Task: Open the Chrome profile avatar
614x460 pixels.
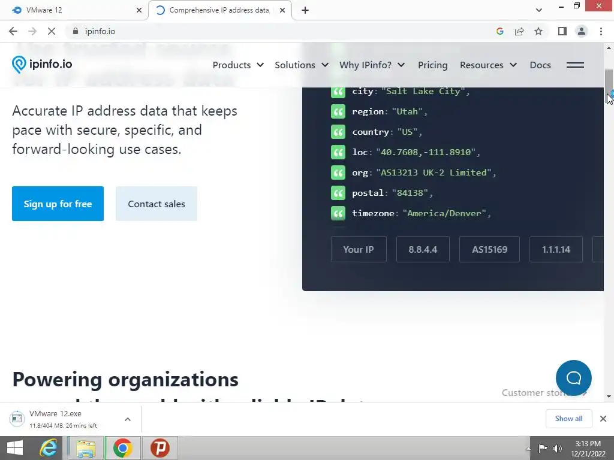Action: coord(582,31)
